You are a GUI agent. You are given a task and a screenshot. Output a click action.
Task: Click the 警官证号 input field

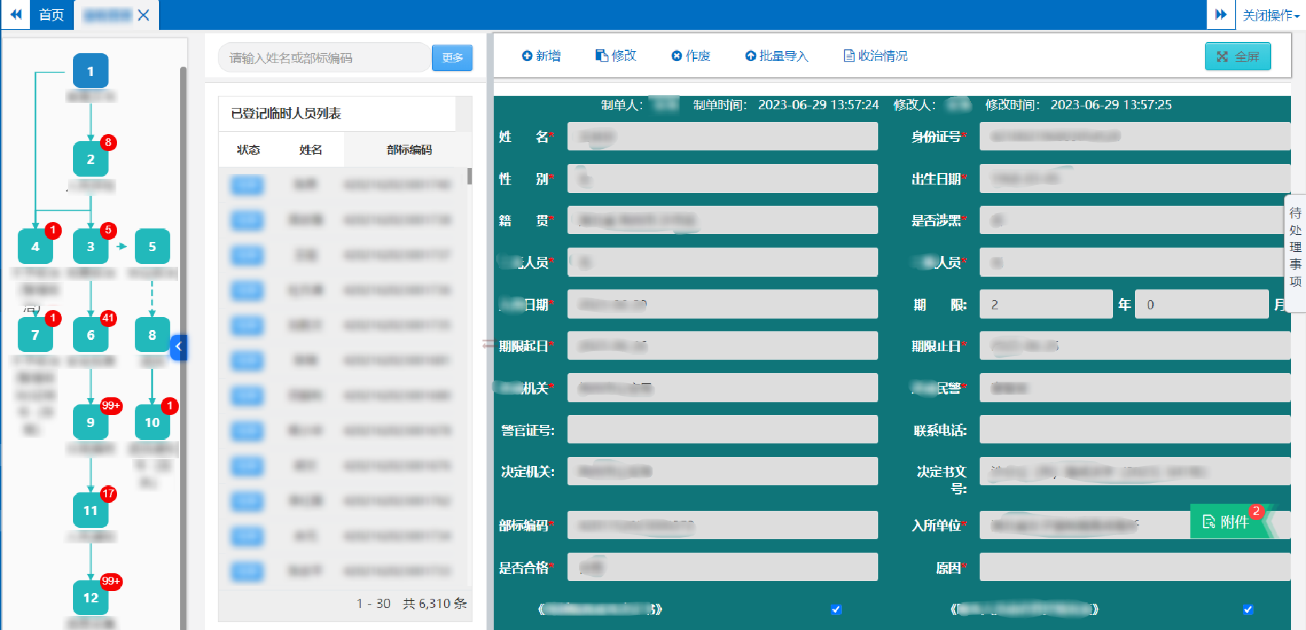[722, 430]
